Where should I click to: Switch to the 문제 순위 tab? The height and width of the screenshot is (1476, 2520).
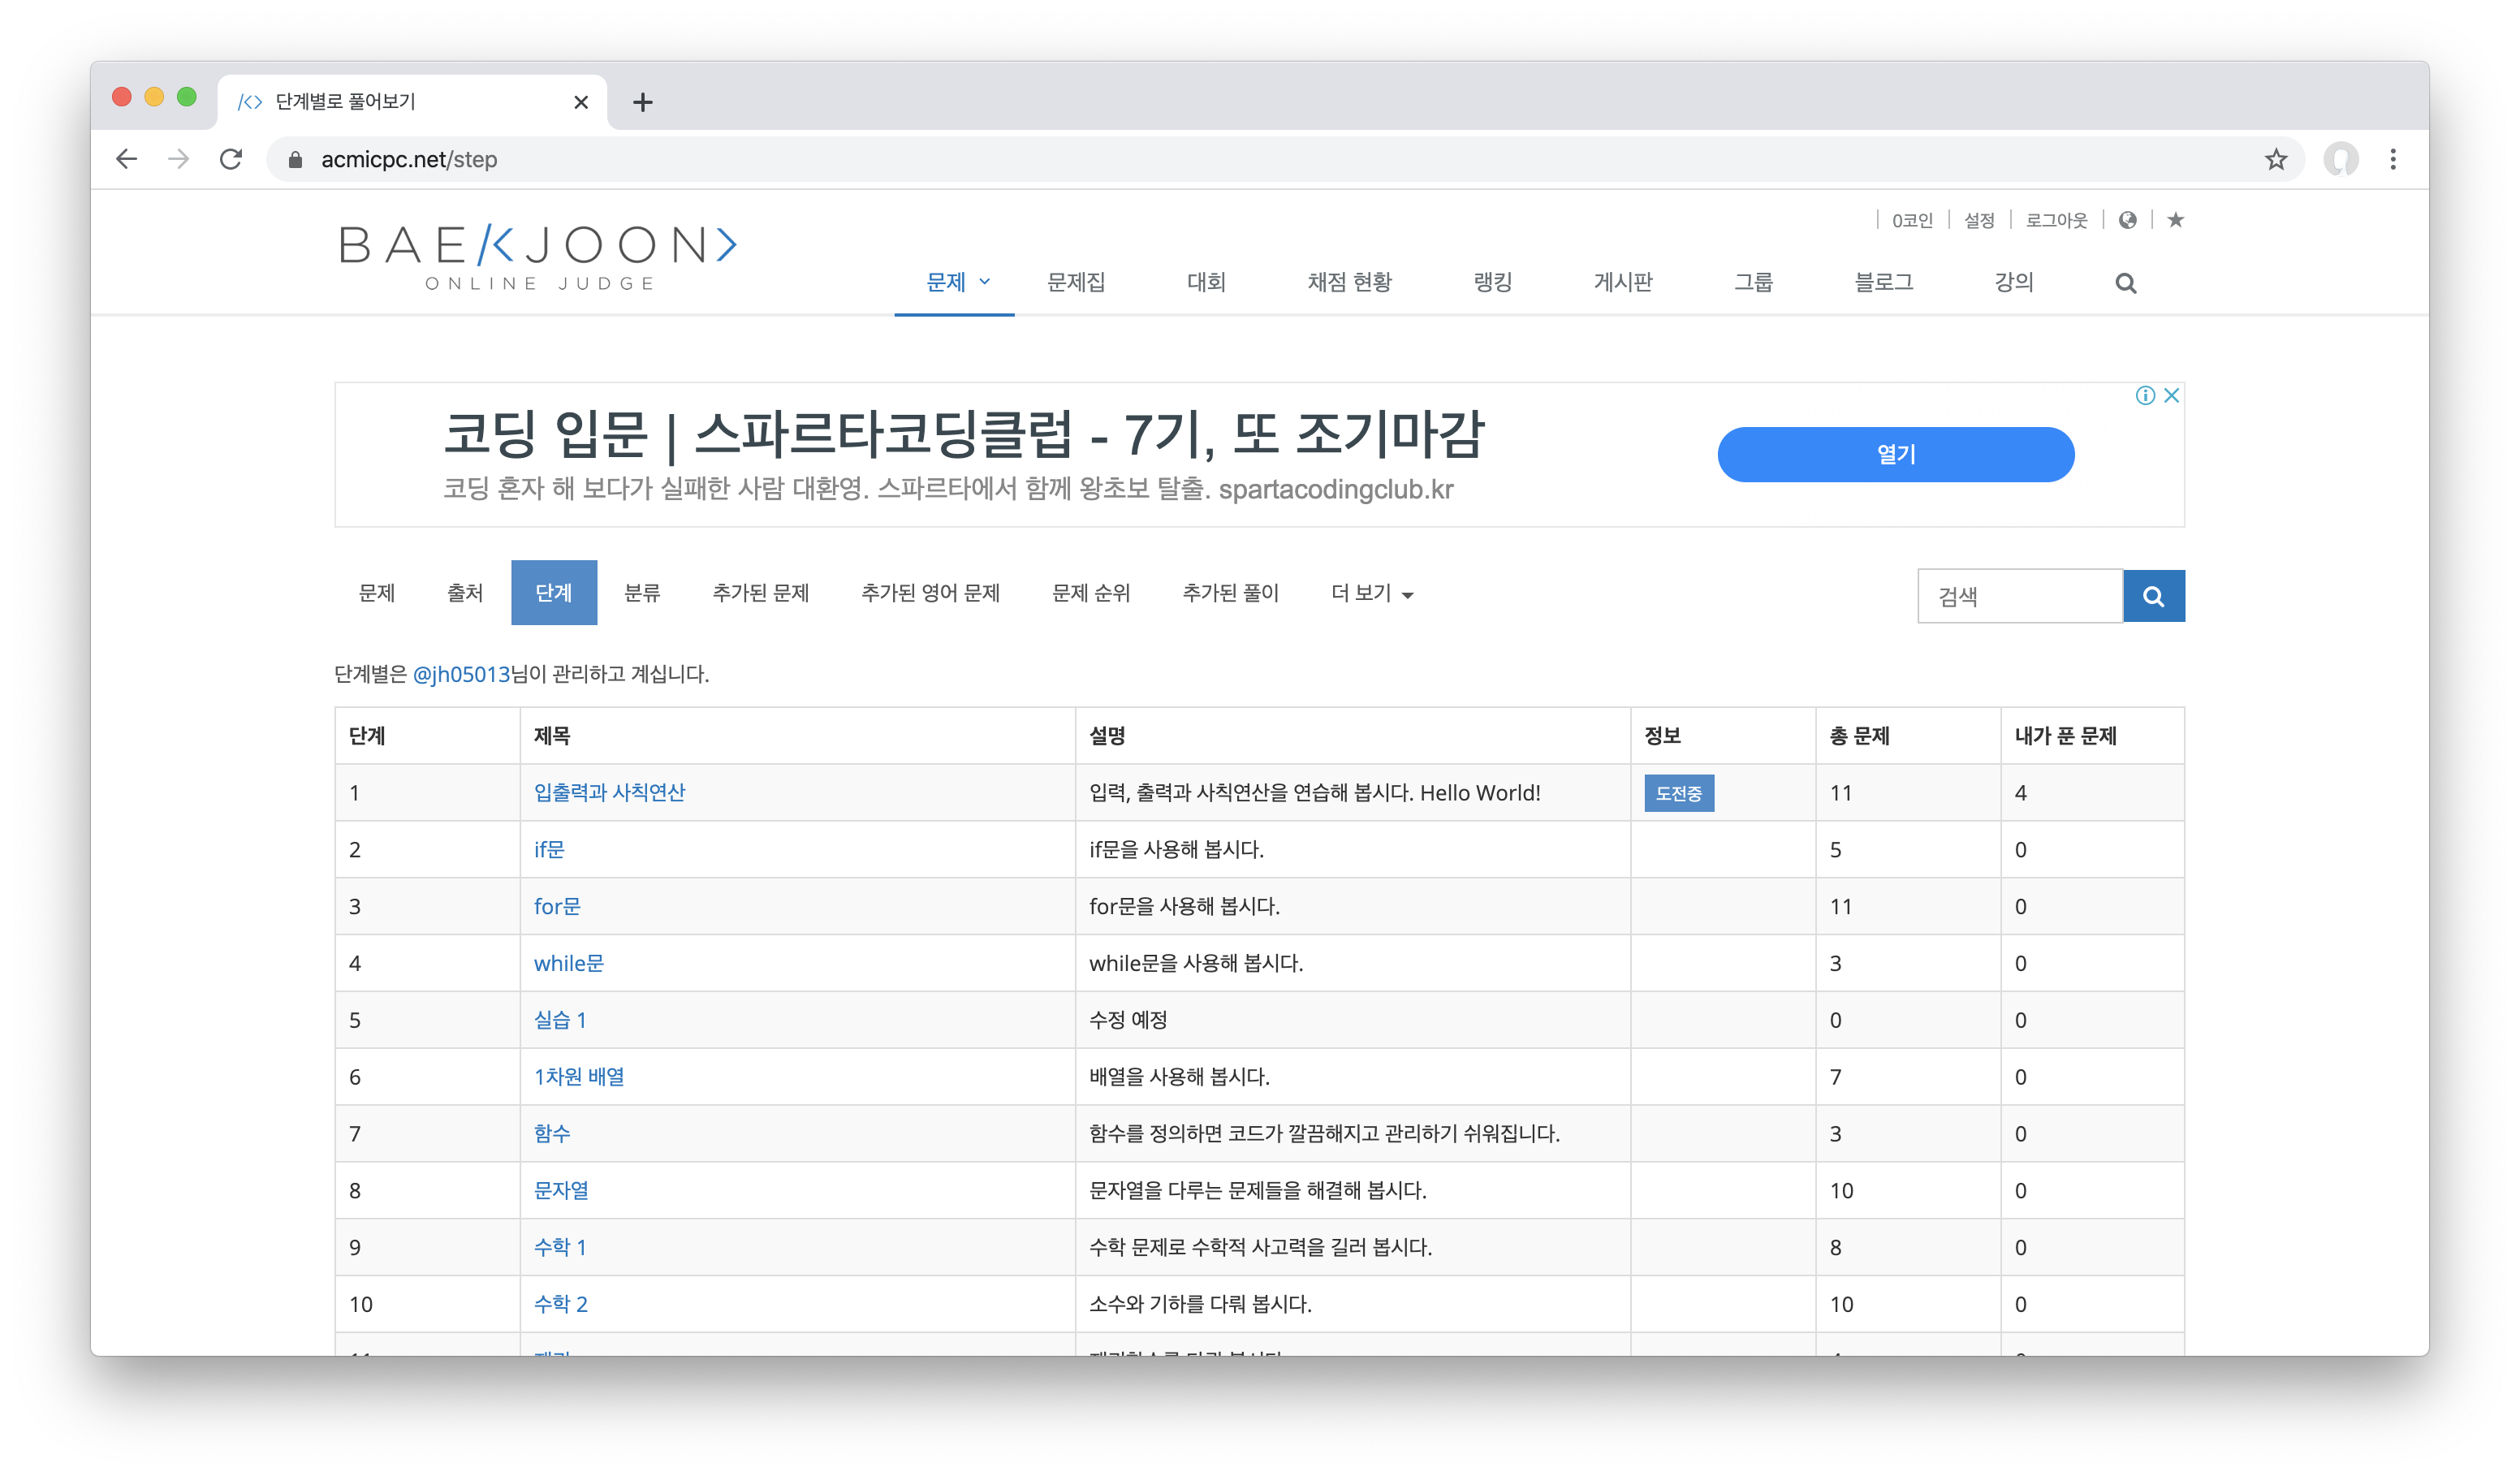(1091, 594)
